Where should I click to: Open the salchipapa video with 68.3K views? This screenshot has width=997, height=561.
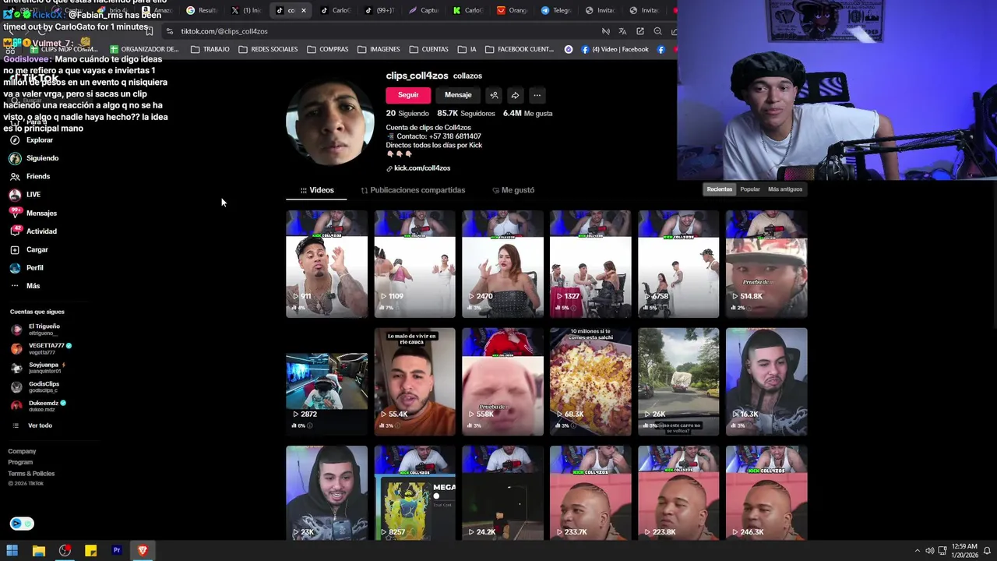point(590,382)
